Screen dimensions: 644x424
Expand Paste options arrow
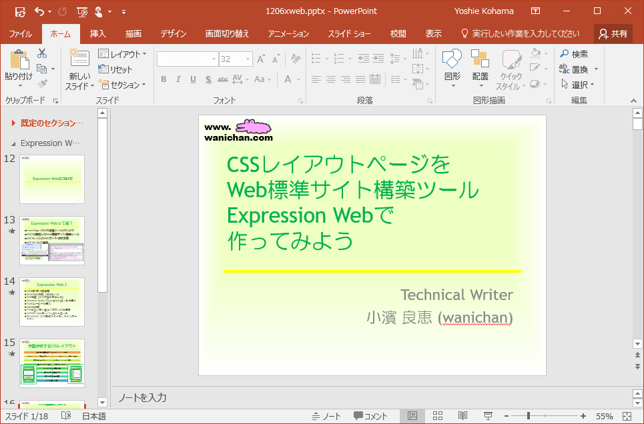[19, 86]
